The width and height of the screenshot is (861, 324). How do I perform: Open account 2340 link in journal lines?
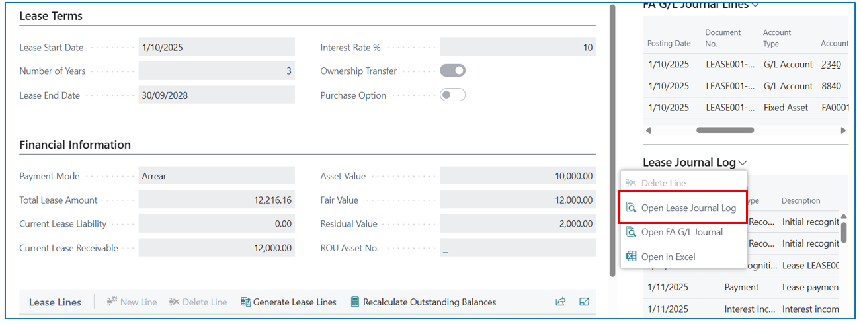coord(831,64)
